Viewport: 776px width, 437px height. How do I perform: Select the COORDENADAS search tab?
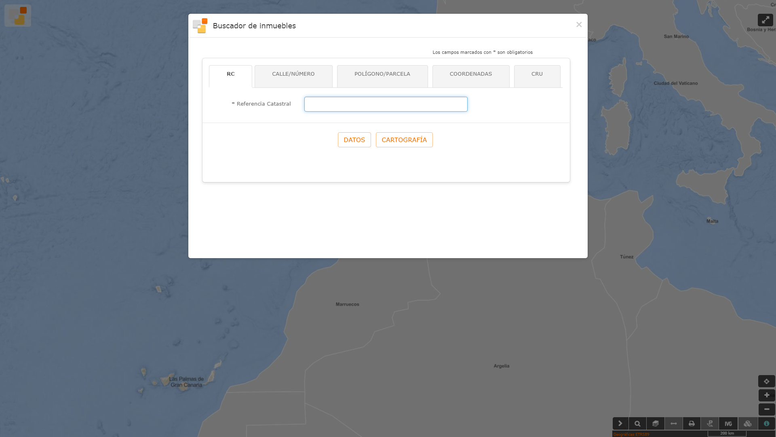[x=470, y=74]
